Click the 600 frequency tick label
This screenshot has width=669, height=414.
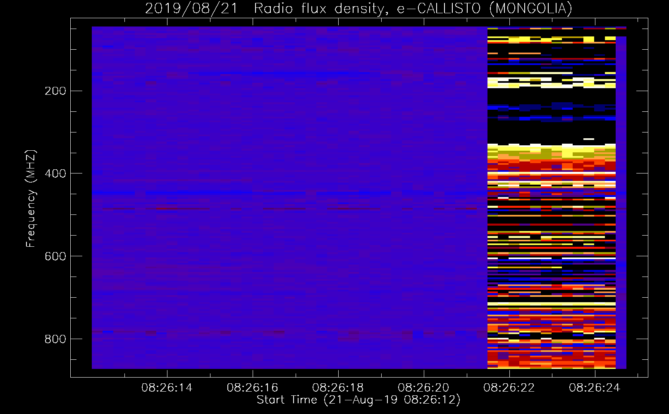point(55,257)
